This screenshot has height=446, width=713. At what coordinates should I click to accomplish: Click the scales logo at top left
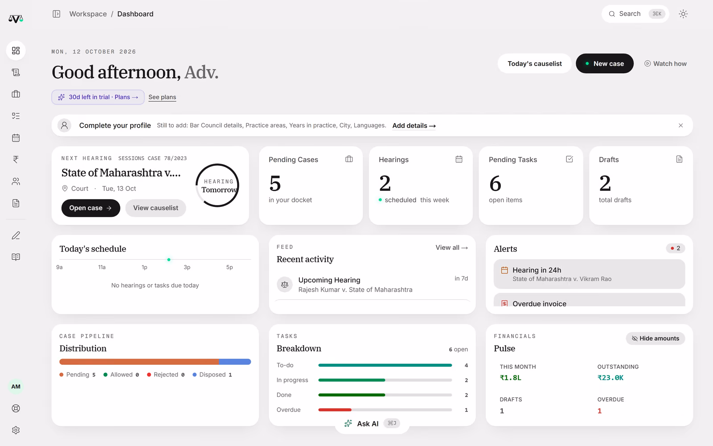pyautogui.click(x=16, y=19)
